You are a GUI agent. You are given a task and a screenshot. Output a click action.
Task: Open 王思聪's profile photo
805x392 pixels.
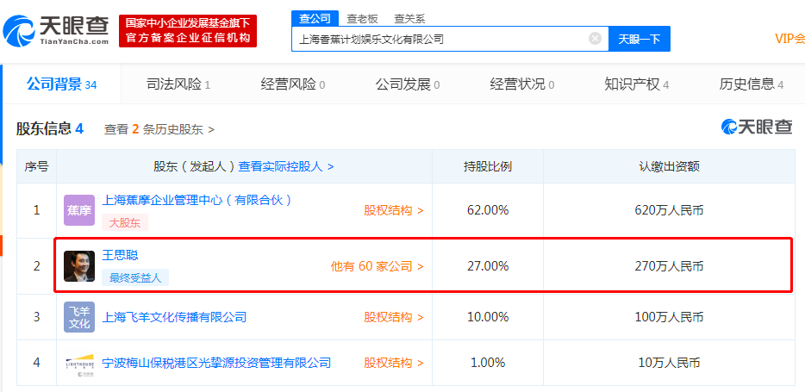coord(79,266)
